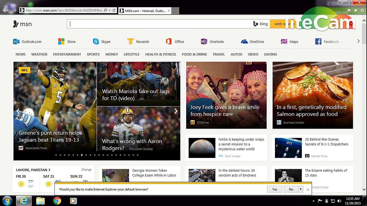Open the Maps icon shortcut

[x=284, y=41]
